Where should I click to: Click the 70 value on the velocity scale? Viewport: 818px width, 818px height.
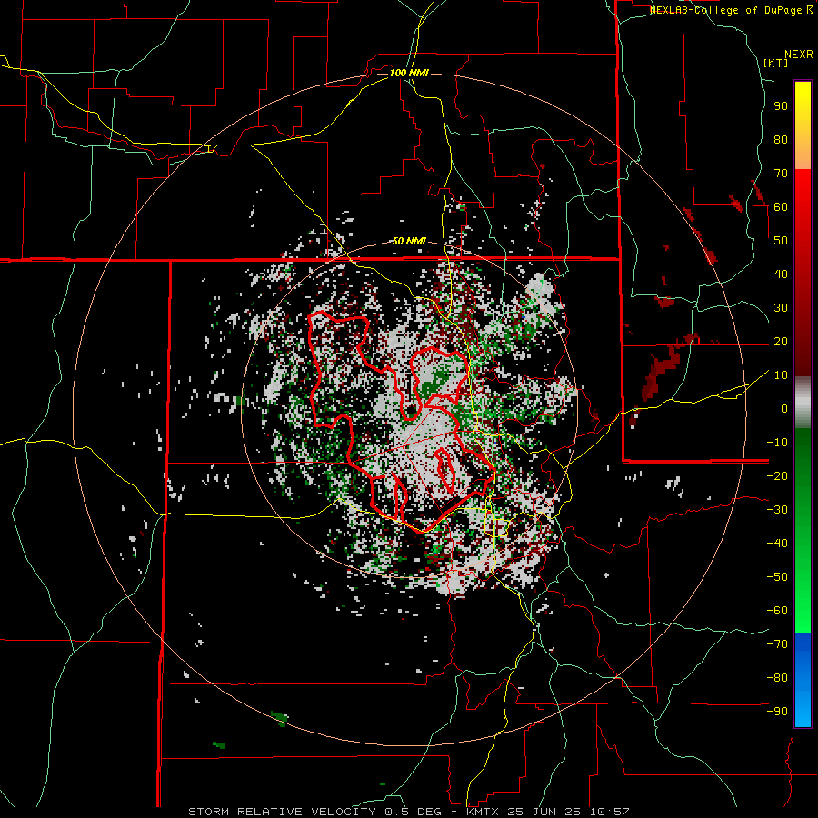781,174
